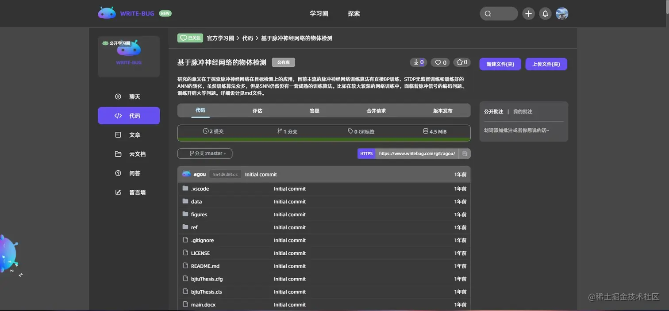
Task: Click the 已关注 follow badge
Action: (190, 38)
